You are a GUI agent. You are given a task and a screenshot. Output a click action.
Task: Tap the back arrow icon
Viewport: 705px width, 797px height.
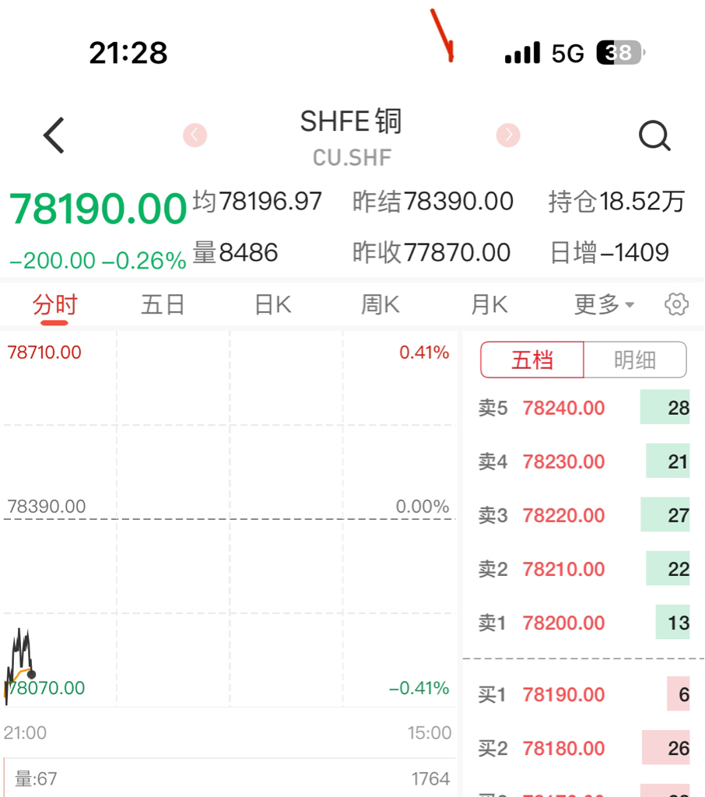pos(54,135)
